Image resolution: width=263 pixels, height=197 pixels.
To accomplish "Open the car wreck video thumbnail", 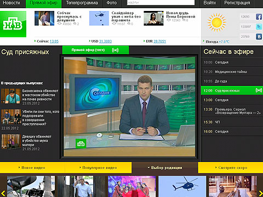I will 31,186.
